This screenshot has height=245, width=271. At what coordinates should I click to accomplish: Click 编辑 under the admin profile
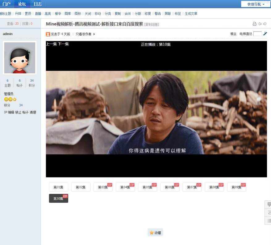tap(11, 112)
